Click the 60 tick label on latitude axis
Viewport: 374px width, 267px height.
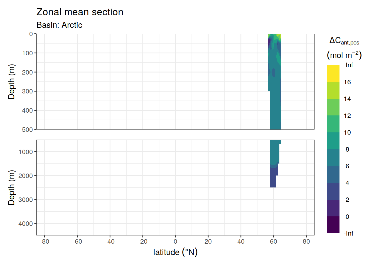(x=273, y=241)
